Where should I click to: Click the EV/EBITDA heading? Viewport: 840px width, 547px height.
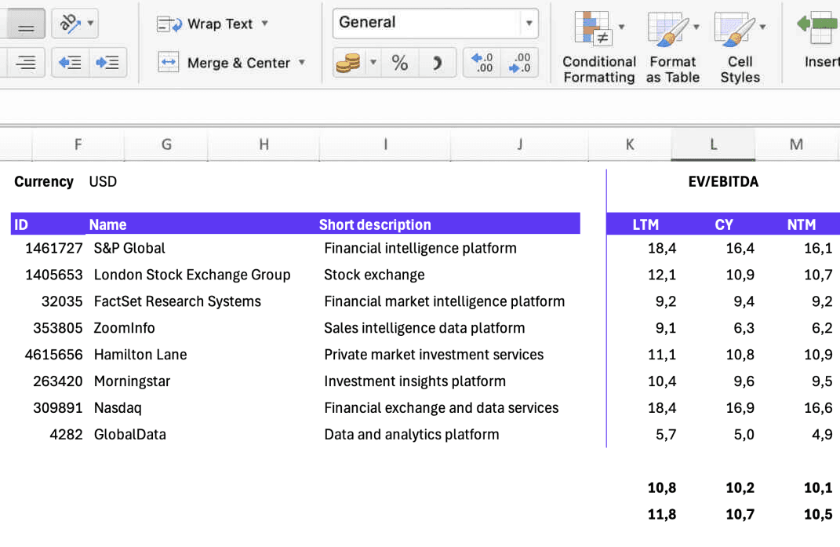pos(723,182)
